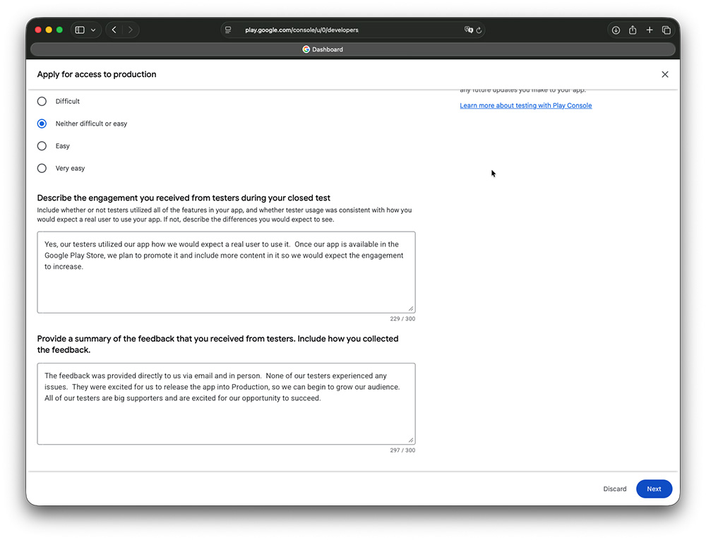This screenshot has height=540, width=706.
Task: Click the Apply for access to production title
Action: click(97, 74)
